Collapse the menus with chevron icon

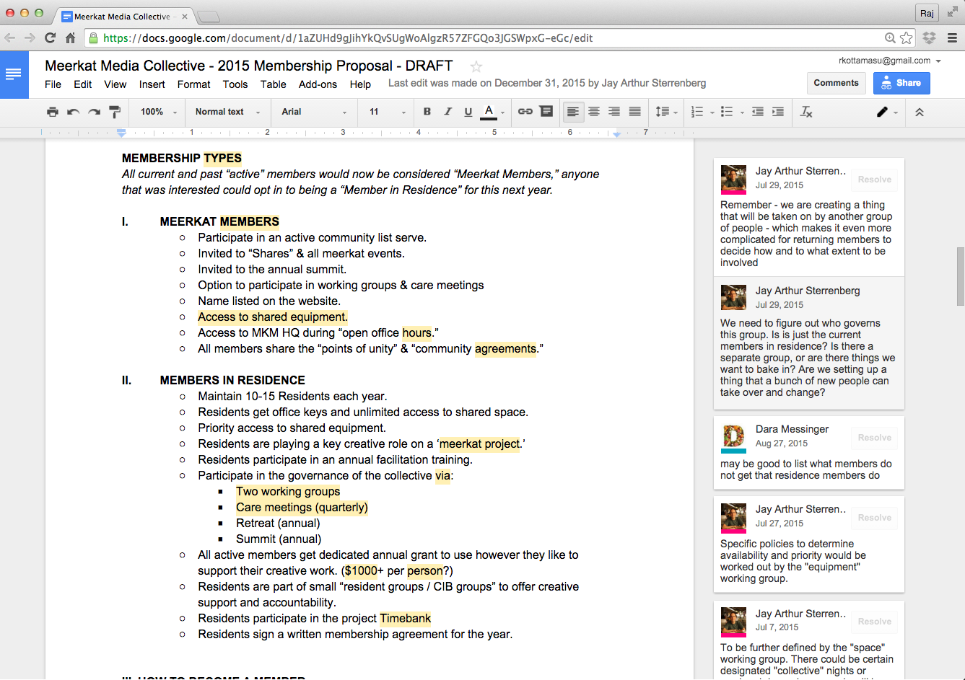coord(920,112)
